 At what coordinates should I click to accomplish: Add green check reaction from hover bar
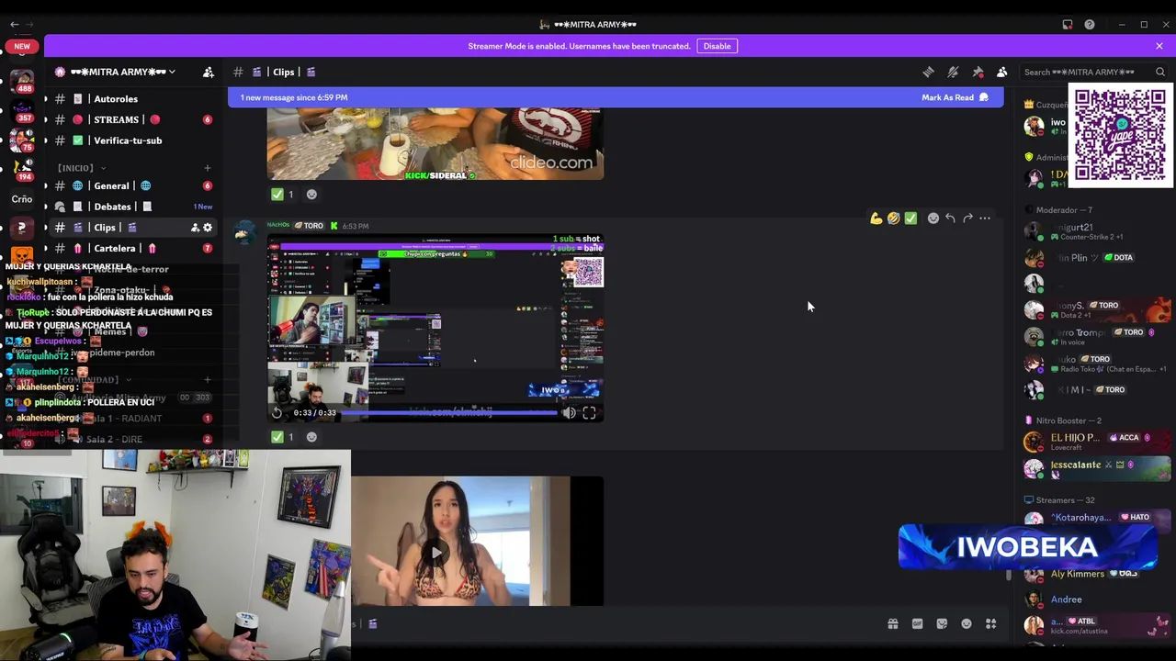point(910,218)
